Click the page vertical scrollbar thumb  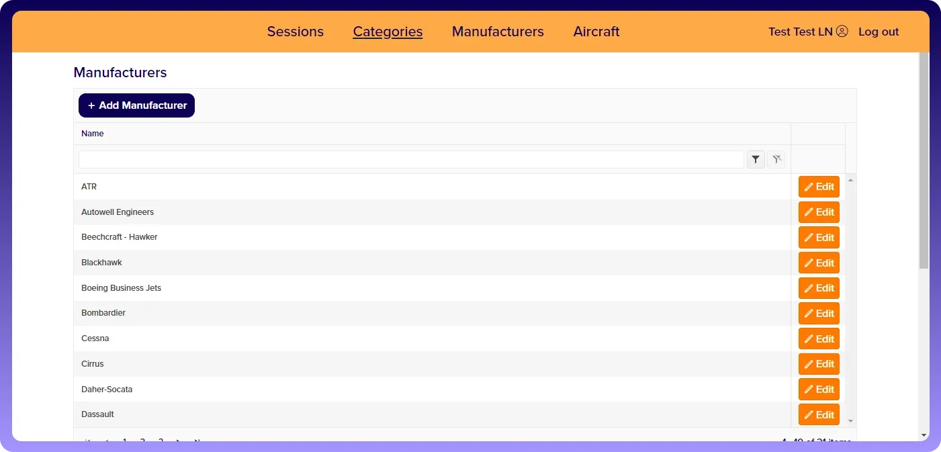coord(924,161)
